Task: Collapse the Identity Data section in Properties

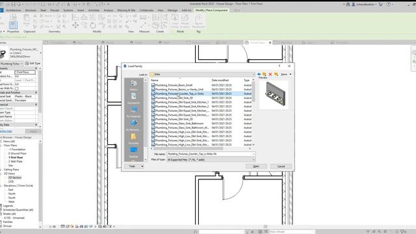Action: 36,125
